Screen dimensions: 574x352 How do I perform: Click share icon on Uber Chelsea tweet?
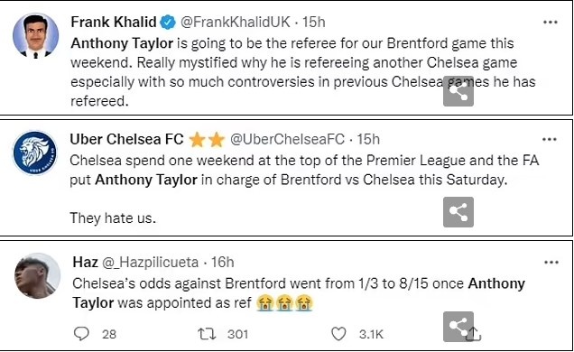(458, 212)
